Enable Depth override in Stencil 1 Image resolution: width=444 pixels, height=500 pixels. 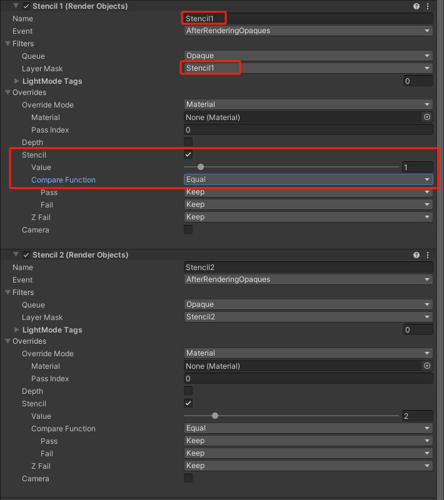click(x=188, y=142)
